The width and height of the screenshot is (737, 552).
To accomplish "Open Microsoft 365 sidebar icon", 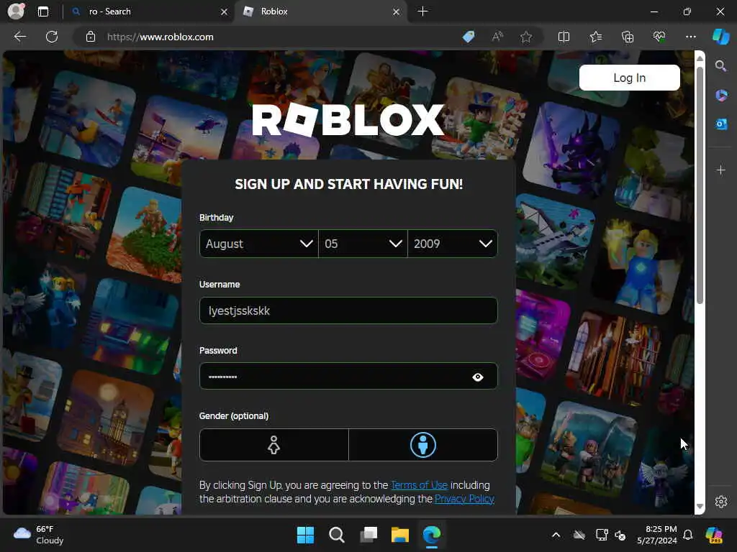I will [721, 96].
